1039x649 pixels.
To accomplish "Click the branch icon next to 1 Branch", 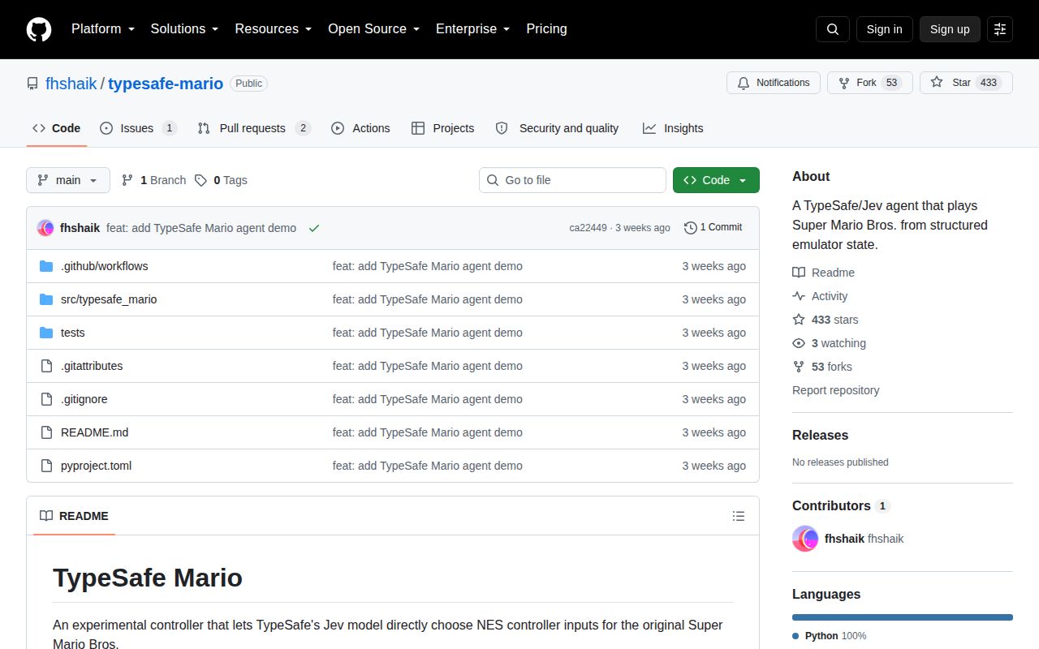I will pos(127,180).
